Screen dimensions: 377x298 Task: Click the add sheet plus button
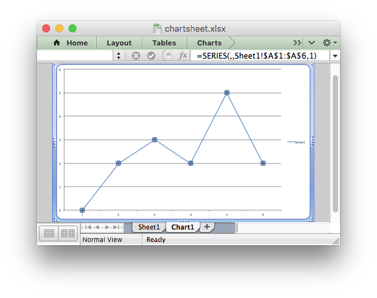(207, 227)
